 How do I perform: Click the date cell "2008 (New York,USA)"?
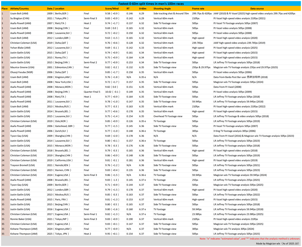point(60,82)
